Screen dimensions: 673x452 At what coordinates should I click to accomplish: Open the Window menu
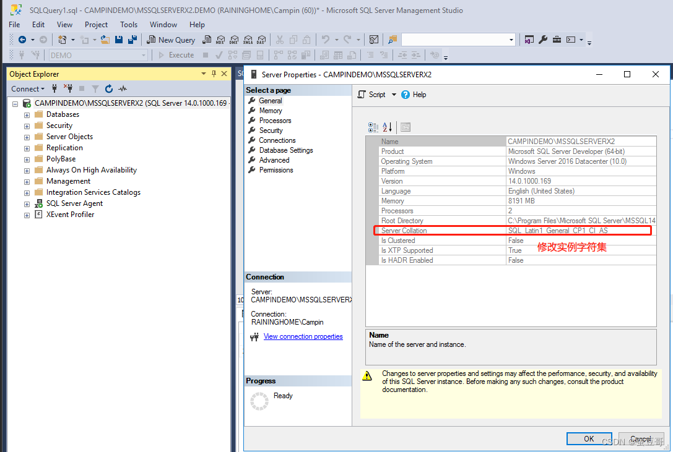[163, 25]
